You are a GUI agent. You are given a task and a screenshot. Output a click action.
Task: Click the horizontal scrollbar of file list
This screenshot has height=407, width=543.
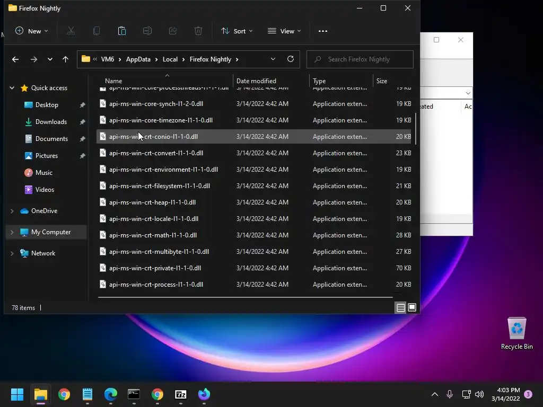(x=245, y=297)
